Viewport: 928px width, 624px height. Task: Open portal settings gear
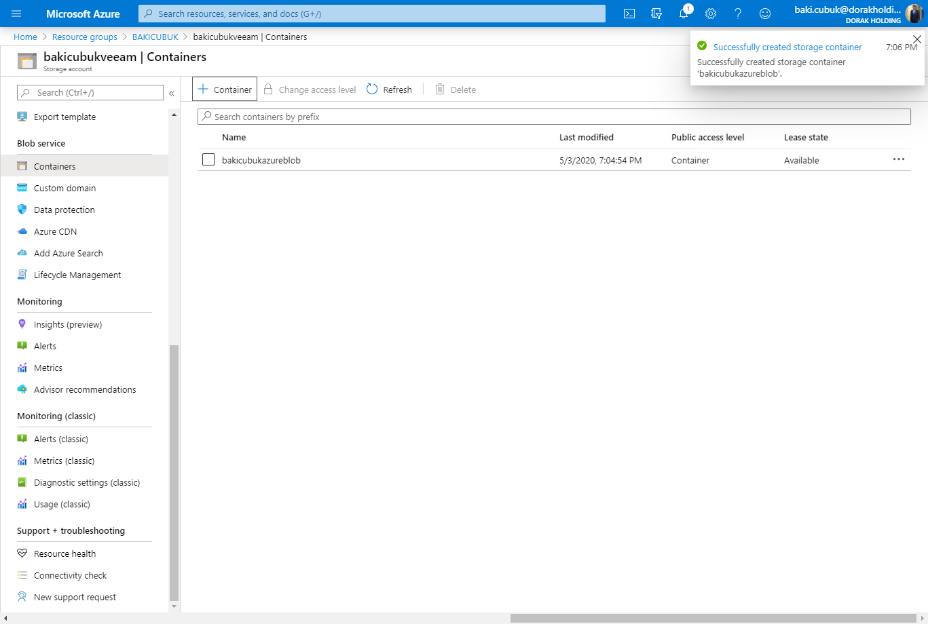click(711, 14)
